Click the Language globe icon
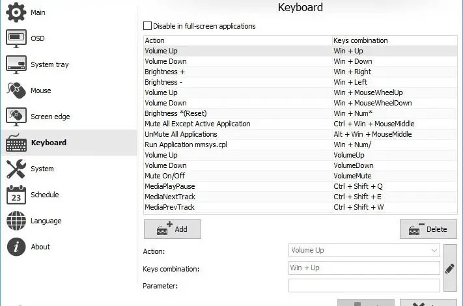The height and width of the screenshot is (306, 463). (16, 221)
